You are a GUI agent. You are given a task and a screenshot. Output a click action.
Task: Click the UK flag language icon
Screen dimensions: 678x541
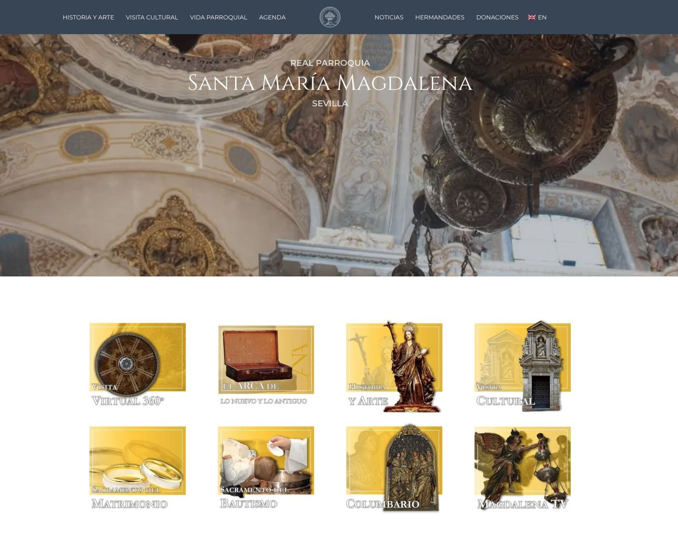pos(531,17)
